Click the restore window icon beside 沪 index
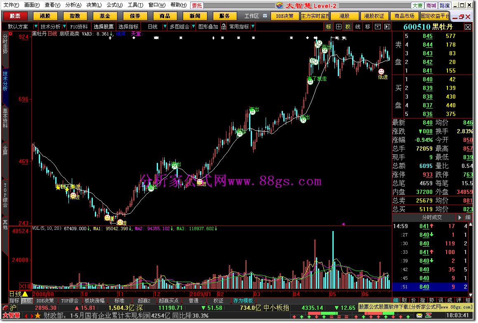Screen dimensions: 478x323 pos(5,308)
